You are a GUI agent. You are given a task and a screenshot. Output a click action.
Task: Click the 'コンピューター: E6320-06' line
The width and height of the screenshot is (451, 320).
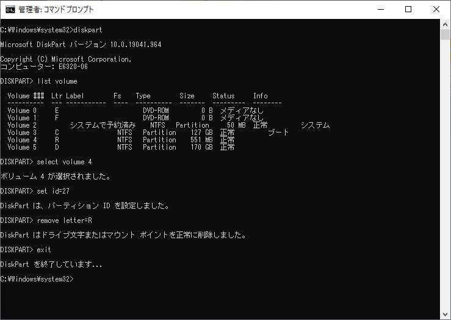44,67
